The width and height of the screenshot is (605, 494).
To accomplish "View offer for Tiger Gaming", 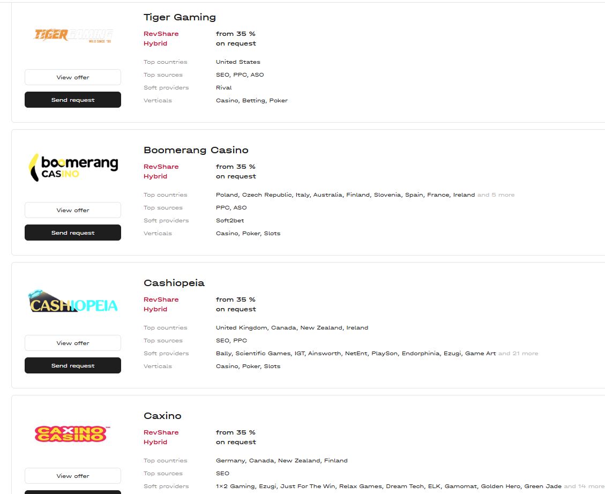I will pyautogui.click(x=73, y=77).
